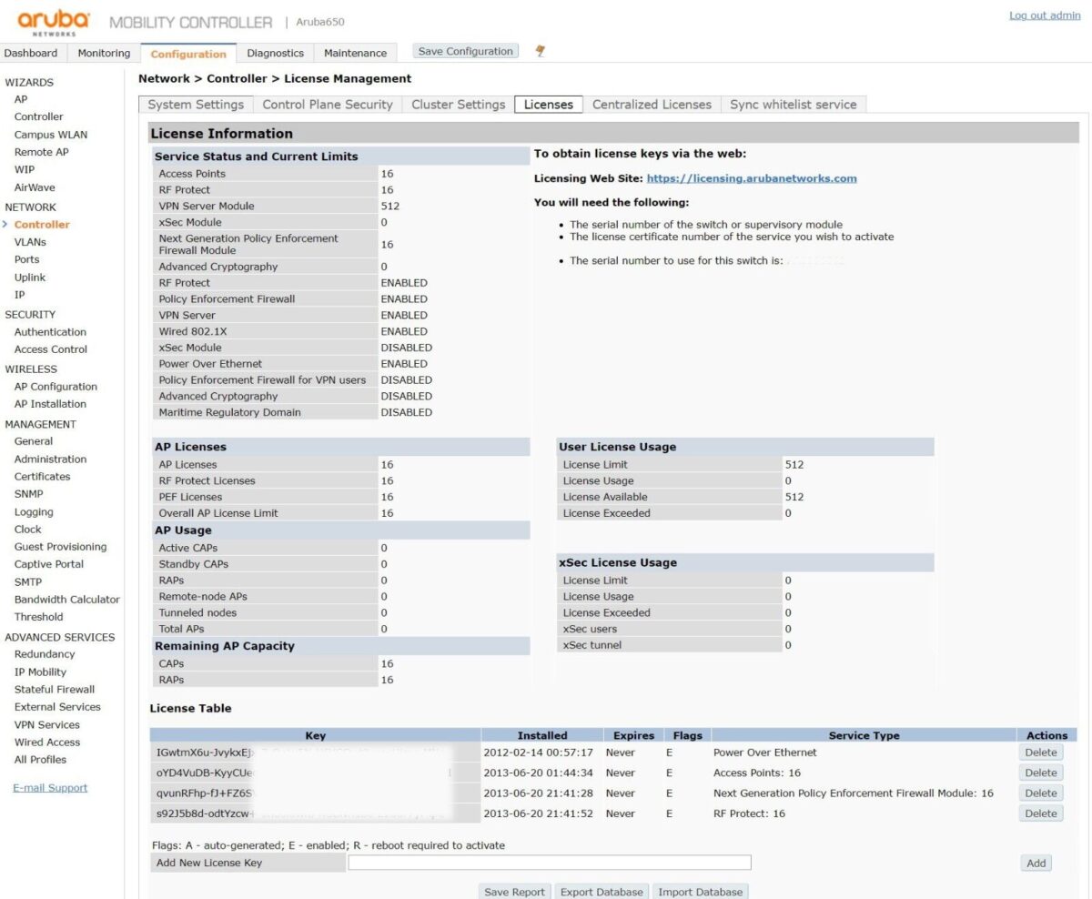Delete the RF Protect: 16 license
The width and height of the screenshot is (1092, 899).
(1040, 813)
